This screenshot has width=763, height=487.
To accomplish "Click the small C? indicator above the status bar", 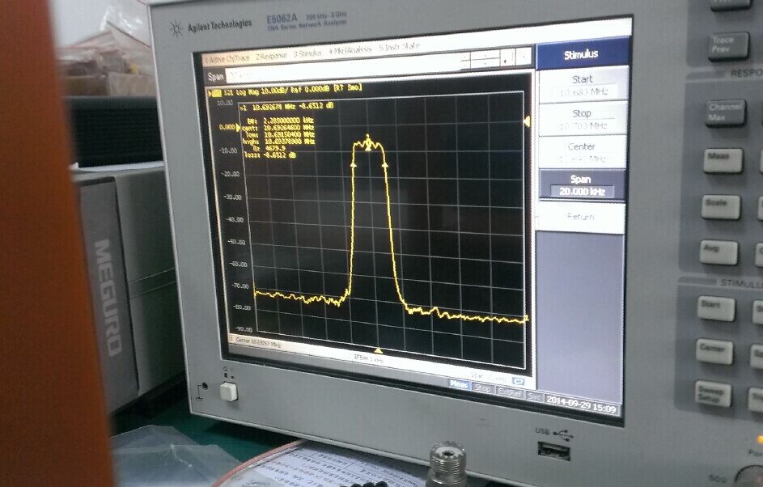I will [518, 380].
